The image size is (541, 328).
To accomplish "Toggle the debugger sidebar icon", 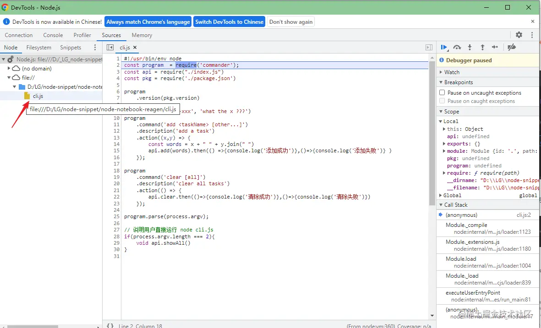I will [x=429, y=48].
